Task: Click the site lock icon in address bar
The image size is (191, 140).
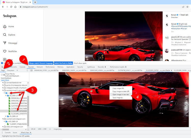Action: tap(21, 7)
